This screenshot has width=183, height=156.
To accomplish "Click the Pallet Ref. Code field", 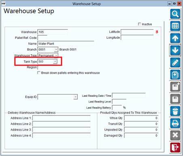I will 43,38.
